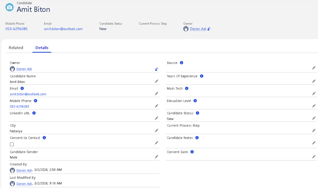318x188 pixels.
Task: Edit the Candidate Status pencil icon
Action: (314, 118)
